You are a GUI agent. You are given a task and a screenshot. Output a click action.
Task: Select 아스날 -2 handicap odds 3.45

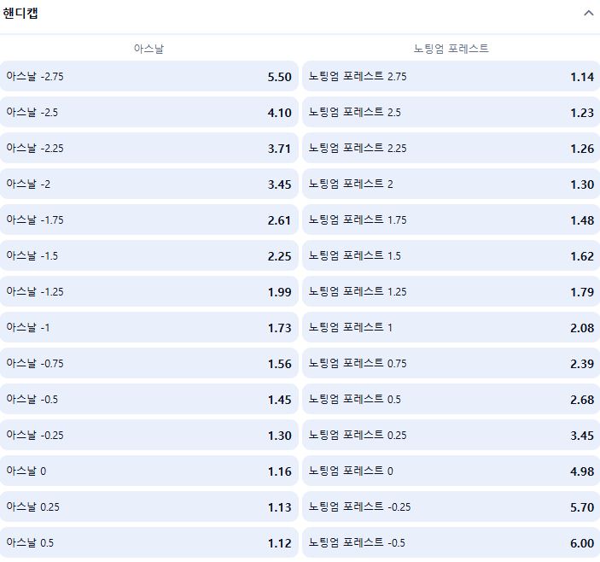pyautogui.click(x=149, y=184)
